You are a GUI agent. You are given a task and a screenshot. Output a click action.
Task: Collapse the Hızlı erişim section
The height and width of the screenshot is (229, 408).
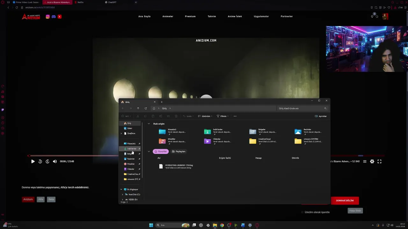coord(149,124)
